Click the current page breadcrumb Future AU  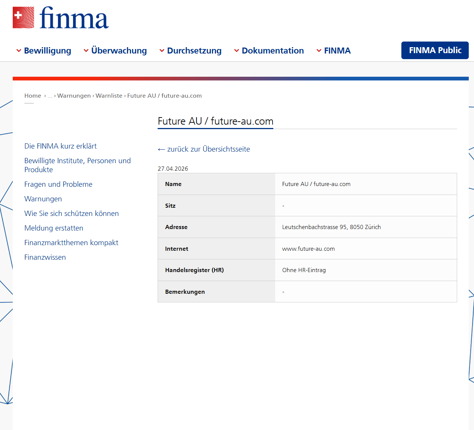click(x=164, y=96)
